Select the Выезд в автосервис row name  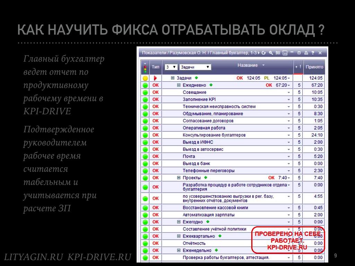[203, 149]
